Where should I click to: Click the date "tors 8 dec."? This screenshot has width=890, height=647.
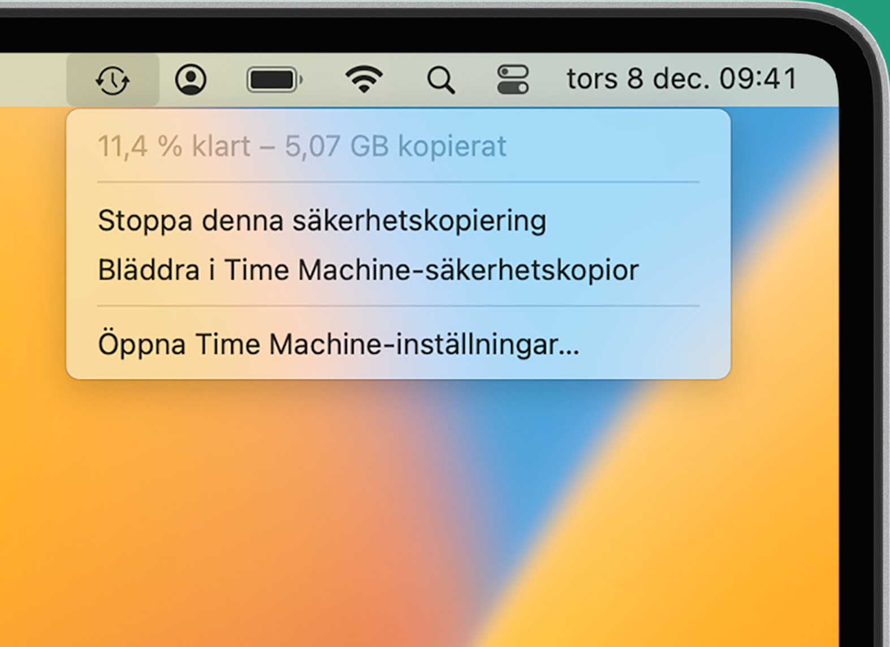[638, 79]
